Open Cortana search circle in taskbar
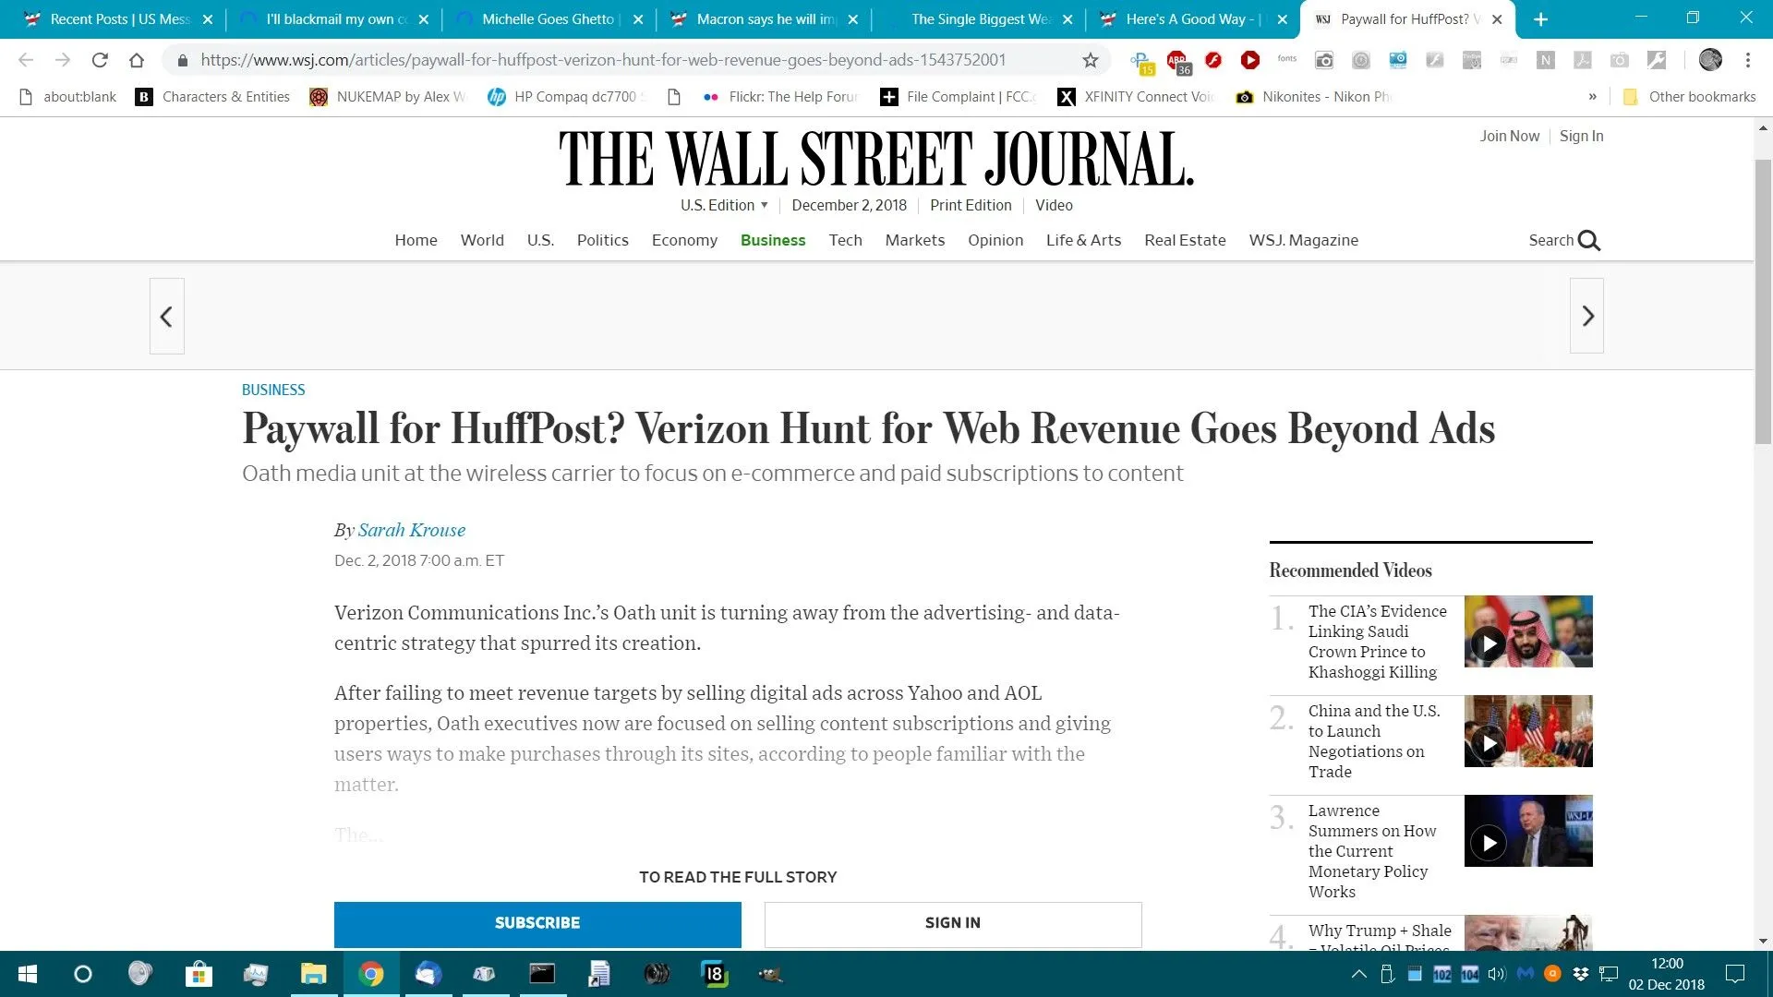This screenshot has height=997, width=1773. click(x=83, y=974)
